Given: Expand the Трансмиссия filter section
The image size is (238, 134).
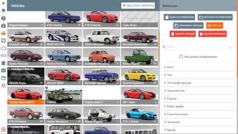Looking at the screenshot, I should [198, 91].
